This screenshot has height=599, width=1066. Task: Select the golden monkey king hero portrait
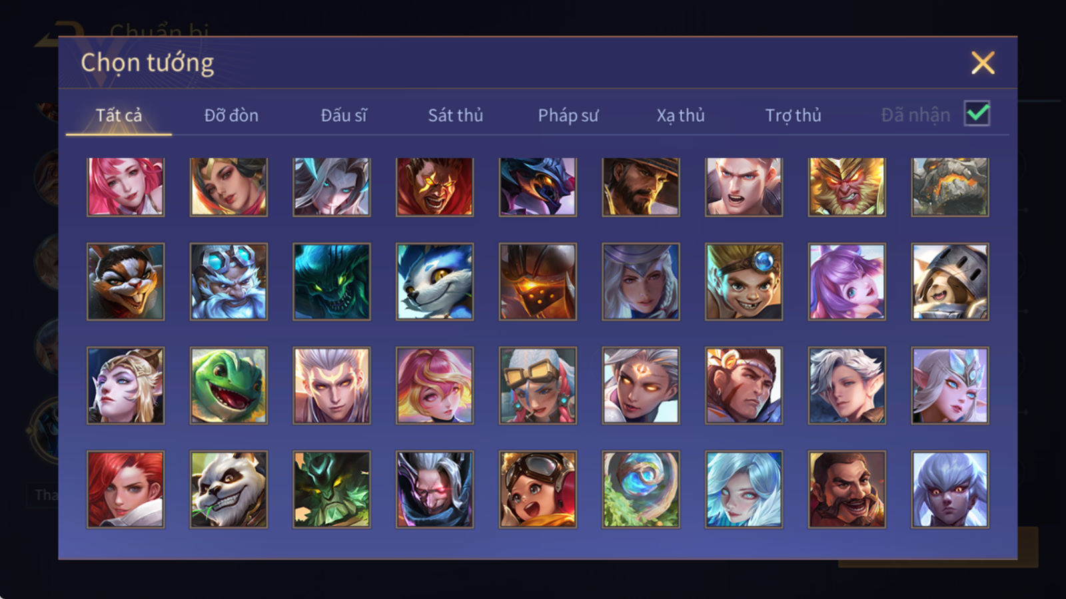[x=847, y=186]
